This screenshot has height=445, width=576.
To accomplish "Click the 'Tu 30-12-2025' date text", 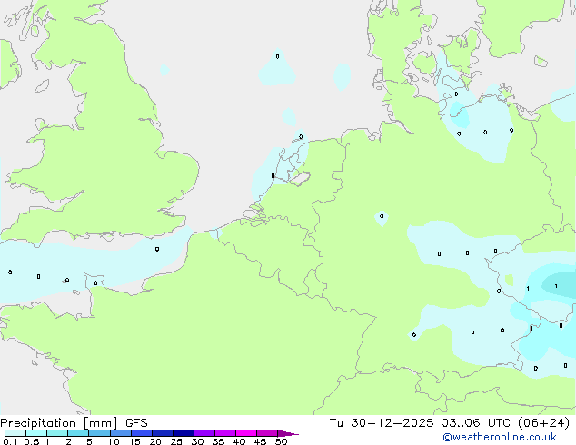I will tap(382, 423).
